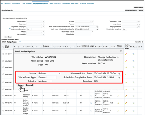
Task: Select checkbox for WO435908 row
Action: point(3,111)
